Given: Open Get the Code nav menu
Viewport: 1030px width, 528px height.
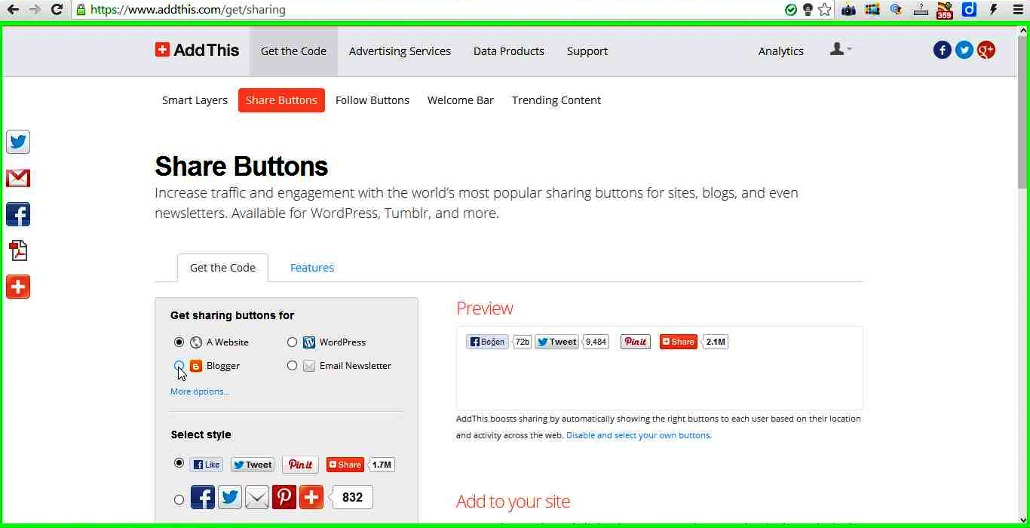Looking at the screenshot, I should tap(293, 51).
